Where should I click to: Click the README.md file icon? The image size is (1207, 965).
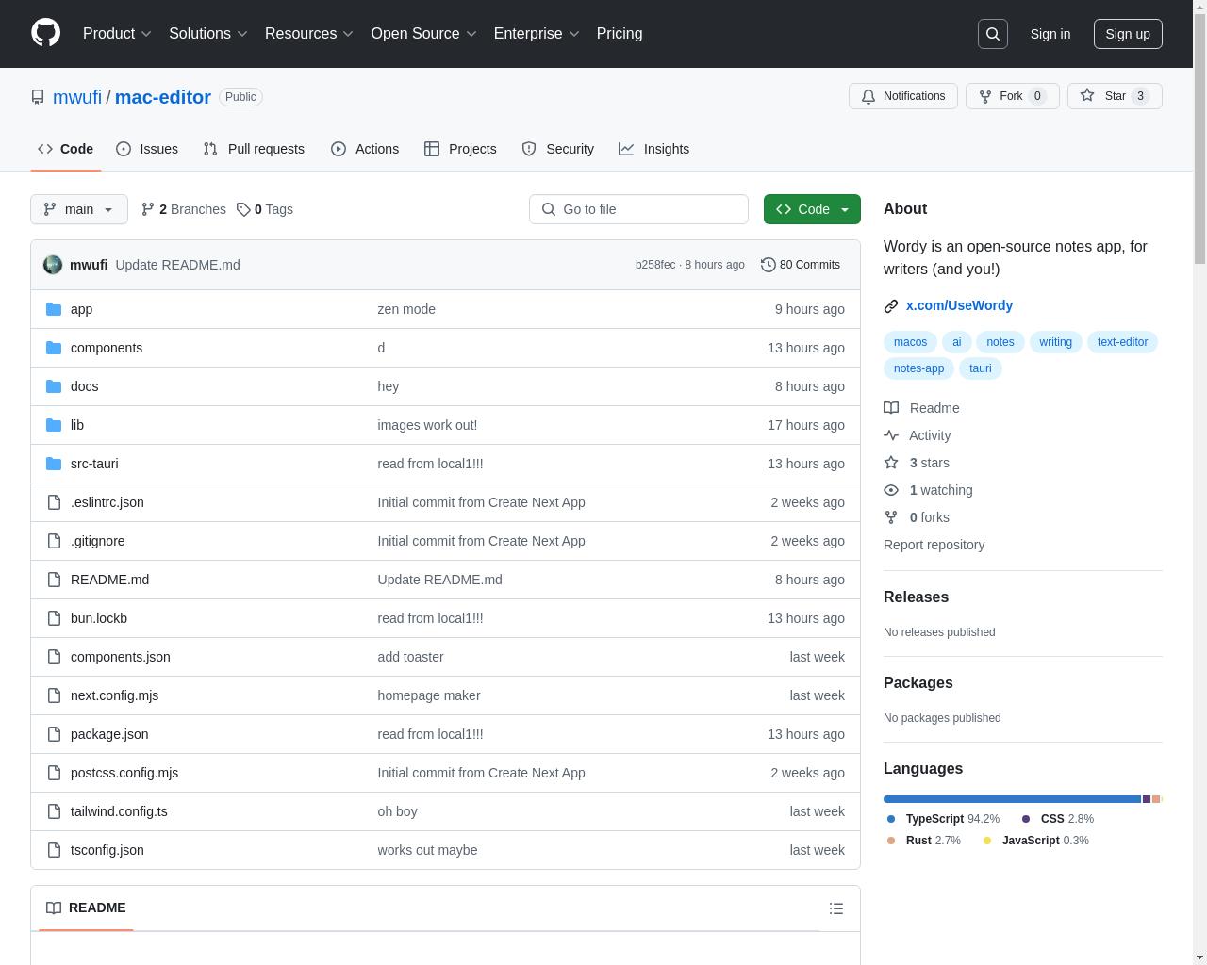54,580
